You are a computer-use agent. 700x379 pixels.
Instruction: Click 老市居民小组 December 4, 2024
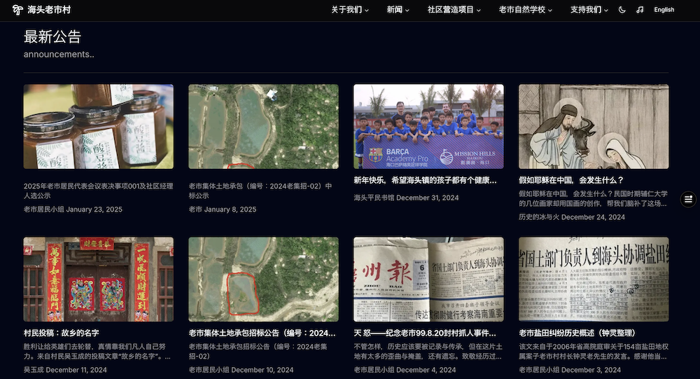[405, 370]
